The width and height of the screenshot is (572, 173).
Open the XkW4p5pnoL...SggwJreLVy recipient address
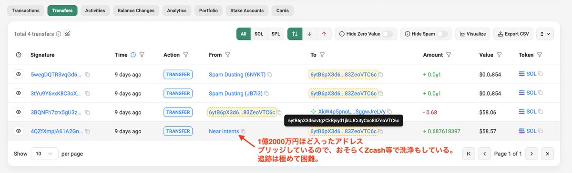[x=352, y=111]
